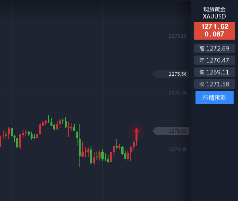Screen dimensions: 238x201
Task: Click the red 1271.62 price box
Action: 214,31
